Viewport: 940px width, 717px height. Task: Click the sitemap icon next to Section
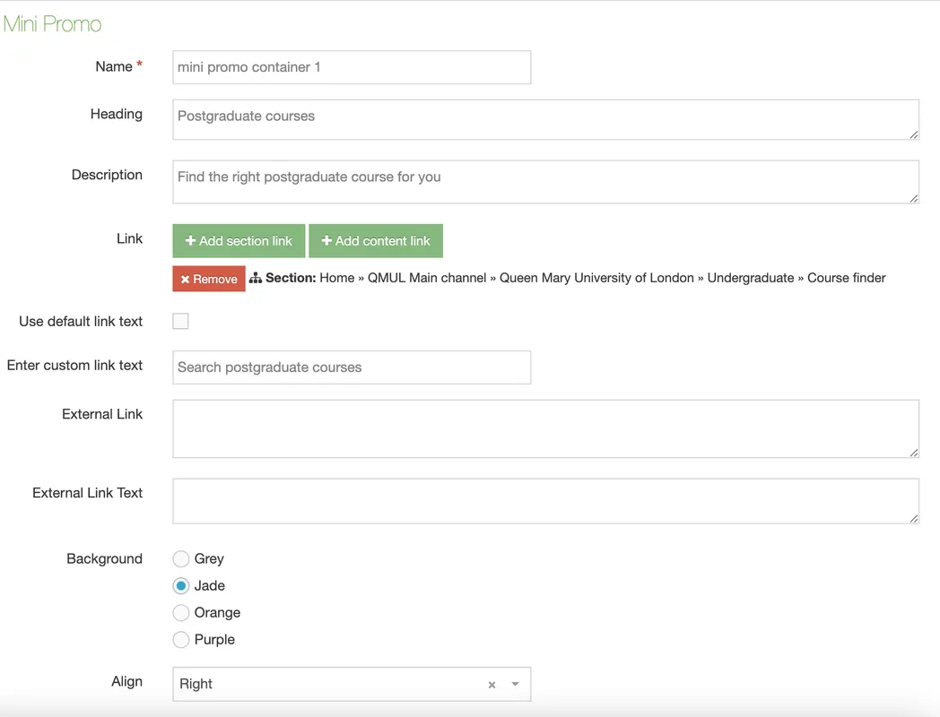(256, 278)
